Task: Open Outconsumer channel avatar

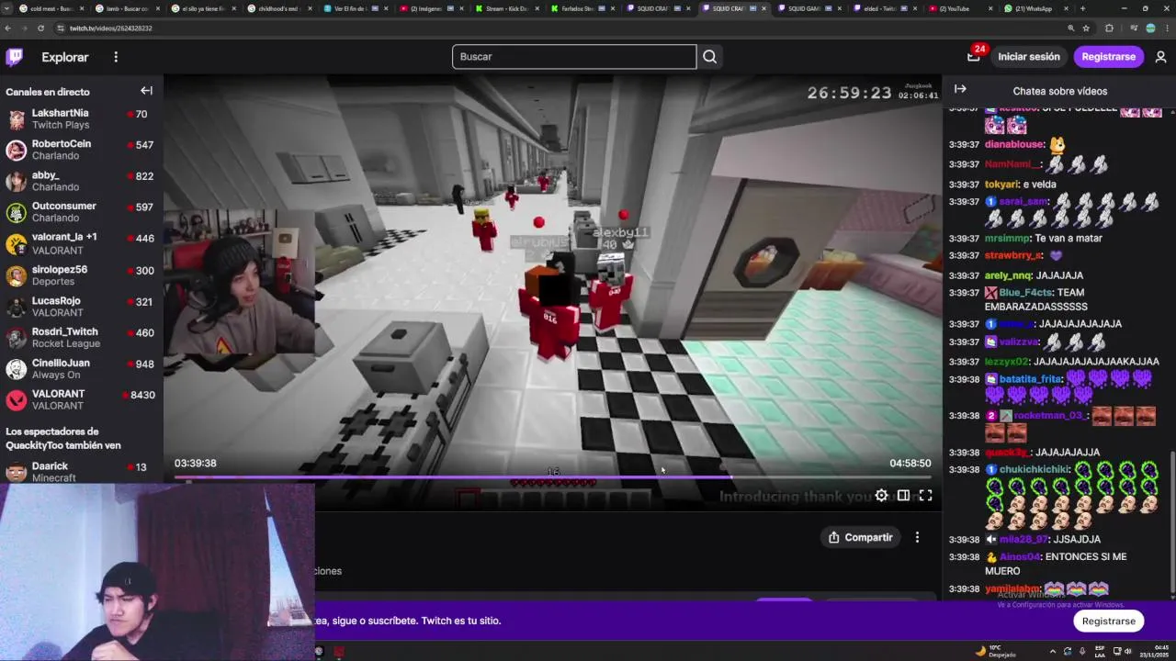Action: pyautogui.click(x=16, y=212)
